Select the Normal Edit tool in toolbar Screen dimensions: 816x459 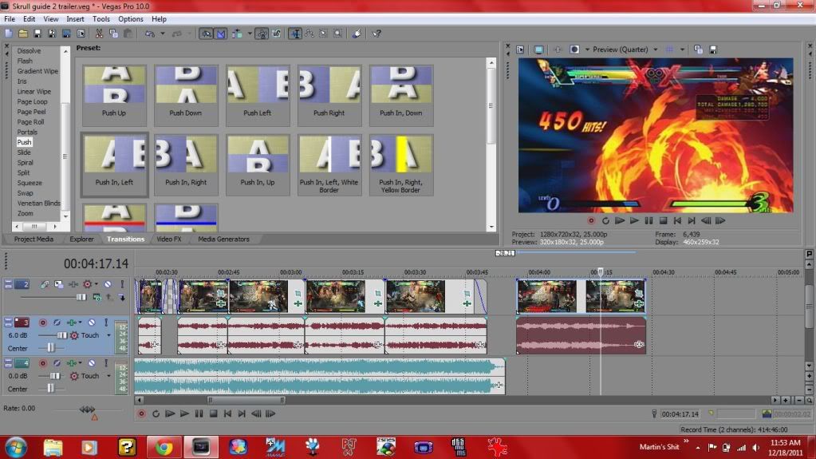tap(295, 34)
